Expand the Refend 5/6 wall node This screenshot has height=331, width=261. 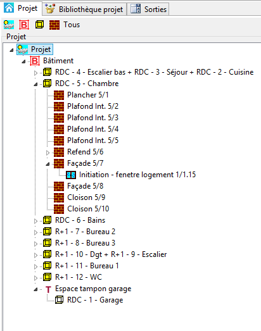tap(48, 153)
